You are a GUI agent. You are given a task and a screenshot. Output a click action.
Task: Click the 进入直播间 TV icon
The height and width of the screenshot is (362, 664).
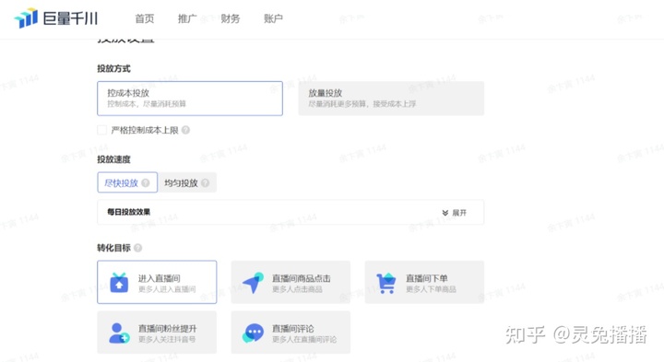pyautogui.click(x=119, y=283)
